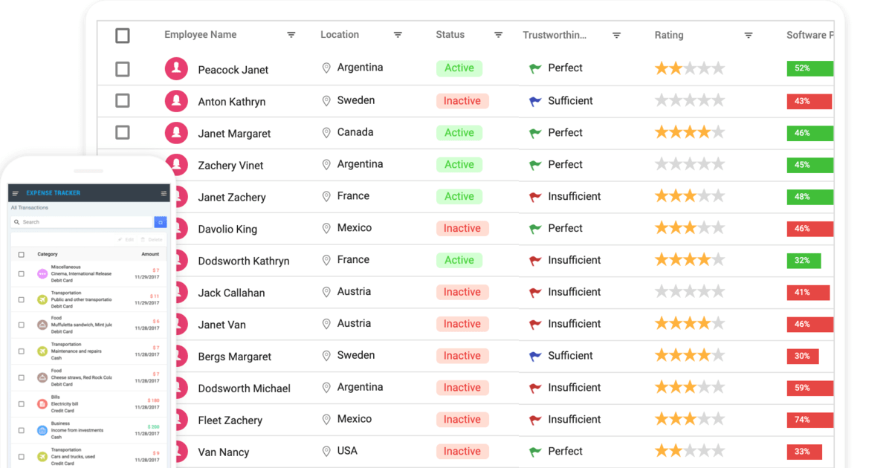Sort by the Rating column header
This screenshot has height=468, width=892.
coord(669,35)
